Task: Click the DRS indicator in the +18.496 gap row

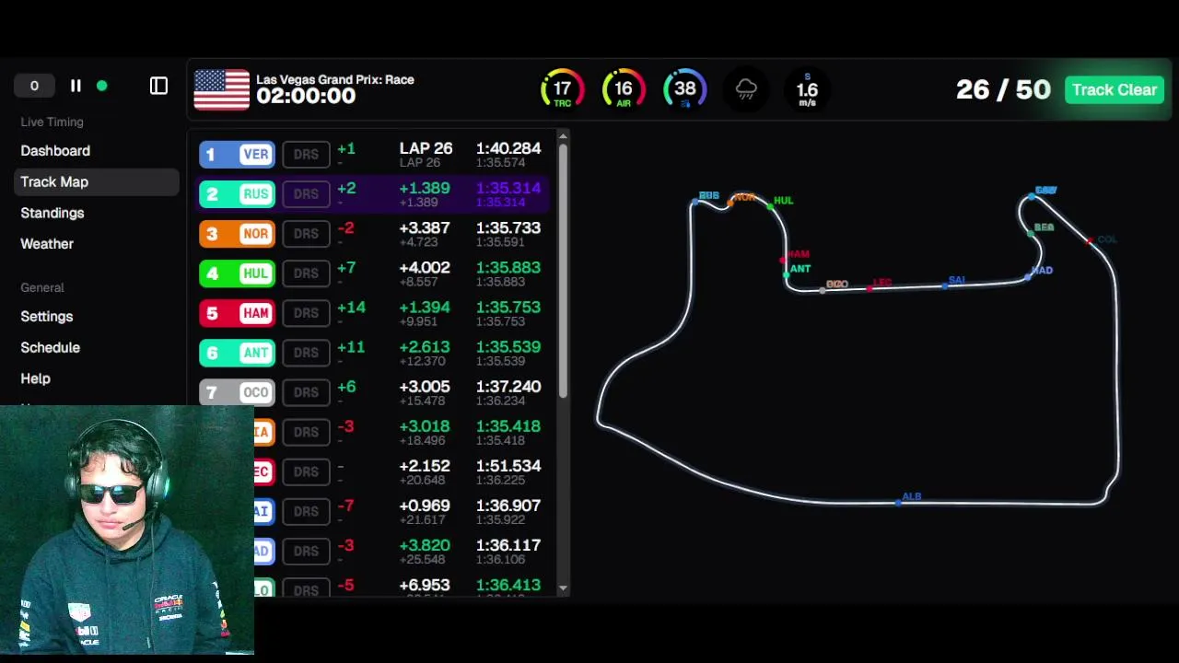Action: [x=306, y=432]
